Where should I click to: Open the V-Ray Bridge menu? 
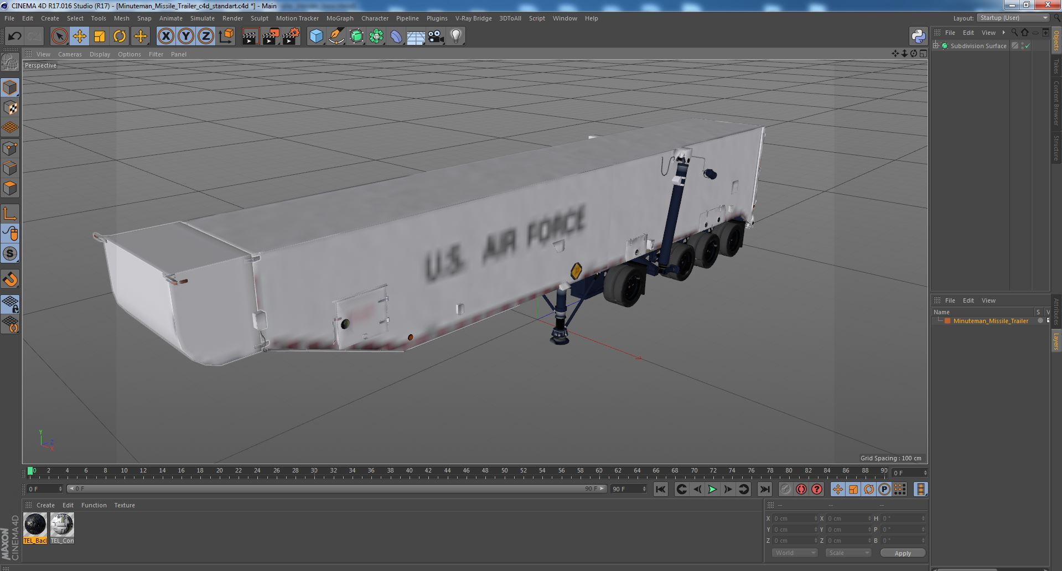click(x=473, y=18)
